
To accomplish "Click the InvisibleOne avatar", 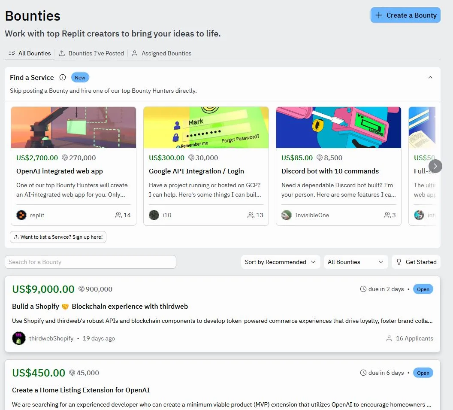I will coord(286,215).
